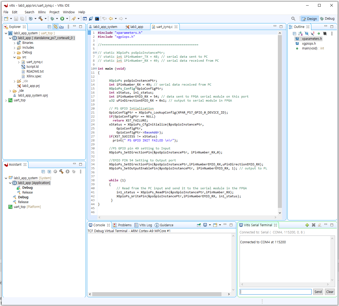
Task: Click the build hammer icon in Assistant
Action: tap(61, 172)
